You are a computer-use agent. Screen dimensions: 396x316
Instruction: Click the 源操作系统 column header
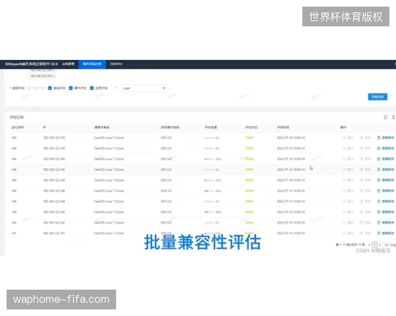102,127
